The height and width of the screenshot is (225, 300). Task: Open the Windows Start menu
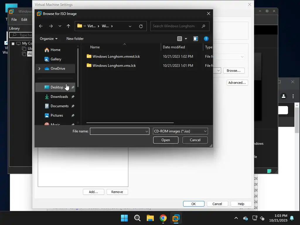124,218
